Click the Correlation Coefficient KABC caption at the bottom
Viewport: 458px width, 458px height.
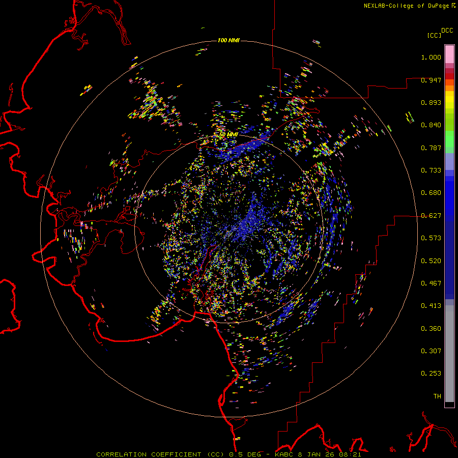[228, 454]
